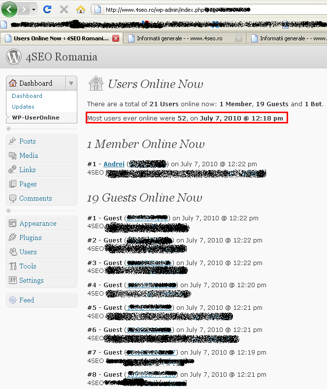This screenshot has width=327, height=389.
Task: Close the Users Online Now tab
Action: (116, 38)
